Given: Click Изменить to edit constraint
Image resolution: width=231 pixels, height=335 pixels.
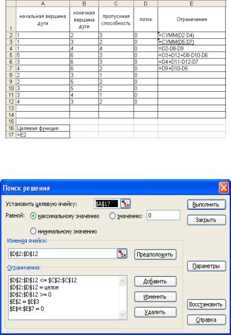Looking at the screenshot, I should pyautogui.click(x=155, y=297).
